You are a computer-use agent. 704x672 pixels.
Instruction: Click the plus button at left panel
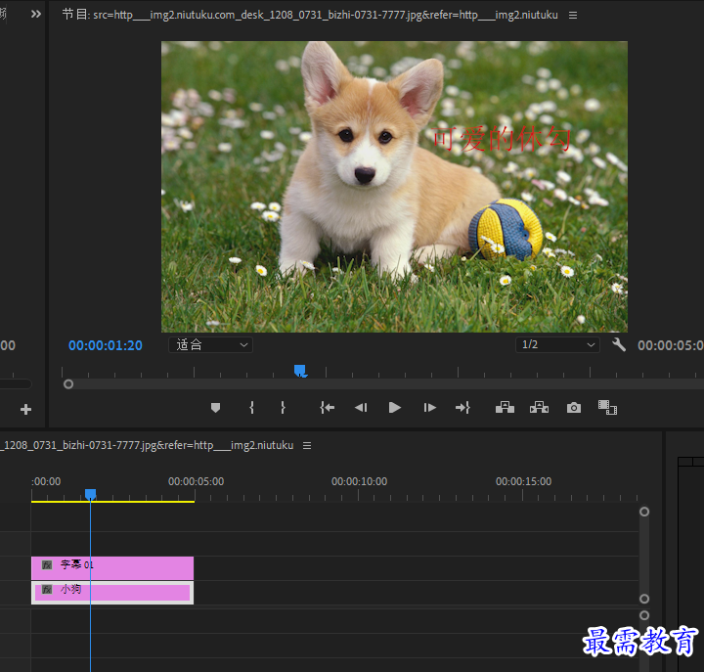pos(25,409)
